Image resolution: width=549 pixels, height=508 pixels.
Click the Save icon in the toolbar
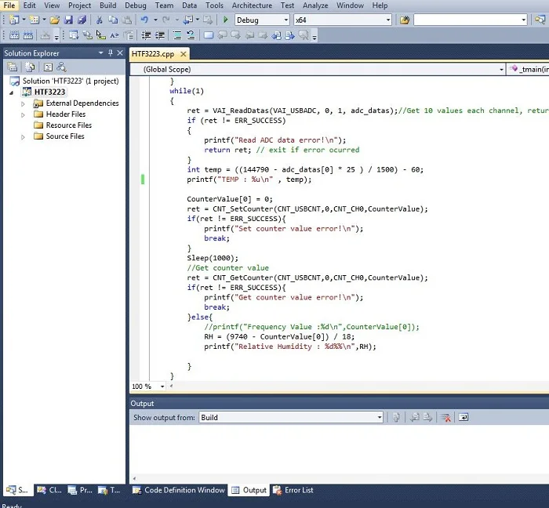(70, 20)
